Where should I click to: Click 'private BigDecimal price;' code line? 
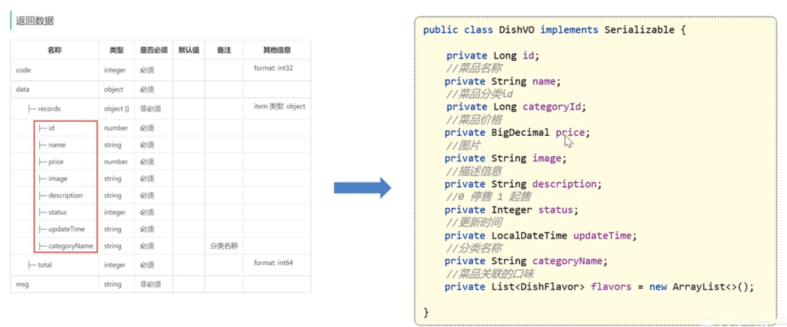pyautogui.click(x=517, y=132)
